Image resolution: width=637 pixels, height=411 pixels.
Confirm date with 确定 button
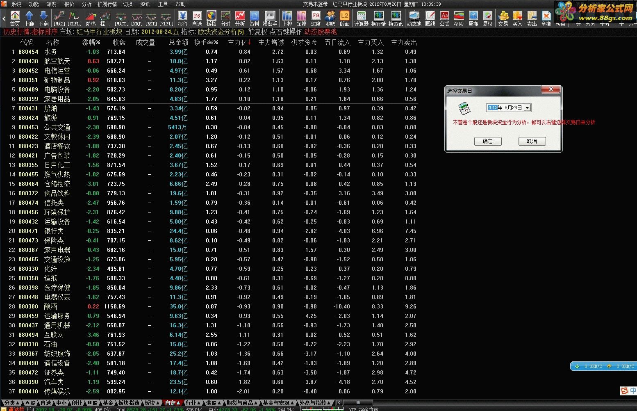pyautogui.click(x=488, y=141)
